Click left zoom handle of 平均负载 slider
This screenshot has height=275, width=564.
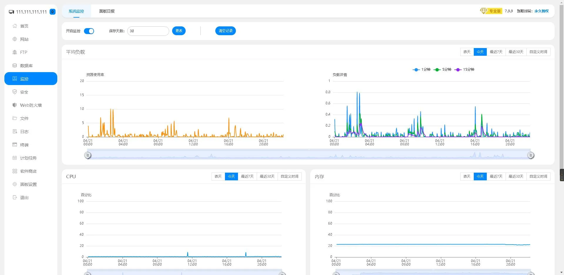point(88,155)
